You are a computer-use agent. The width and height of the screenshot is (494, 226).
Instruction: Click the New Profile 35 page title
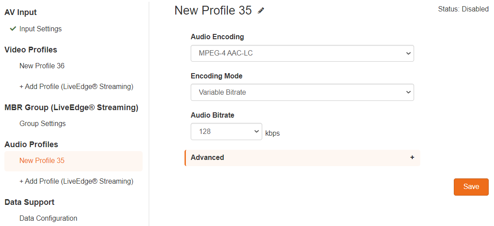[x=213, y=11]
